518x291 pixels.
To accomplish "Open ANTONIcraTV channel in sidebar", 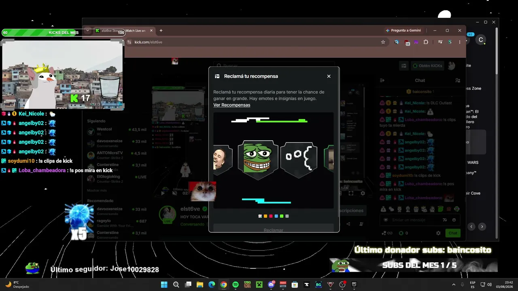I will [x=117, y=155].
